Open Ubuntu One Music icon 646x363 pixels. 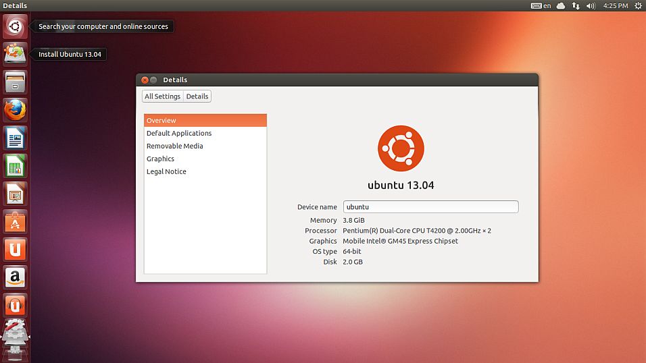[15, 306]
